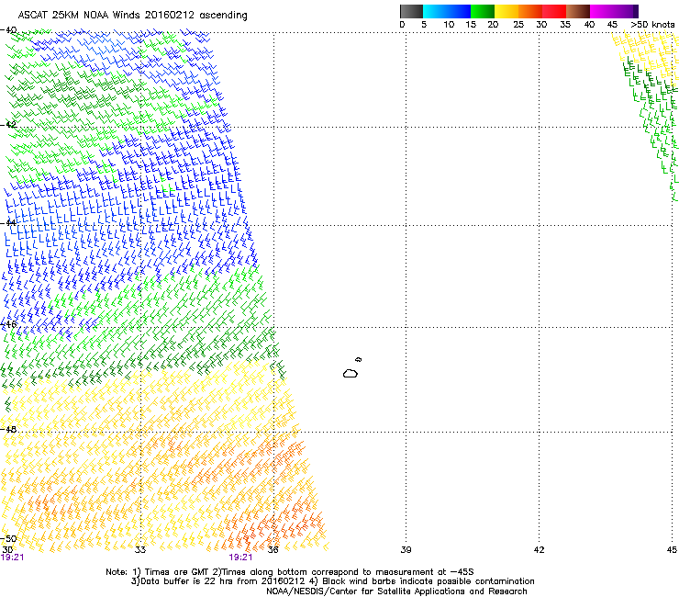The image size is (679, 597).
Task: Click the "15" label under the color bar
Action: pos(471,25)
